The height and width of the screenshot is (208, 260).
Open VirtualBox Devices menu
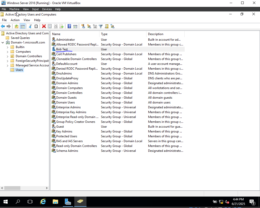tap(47, 9)
